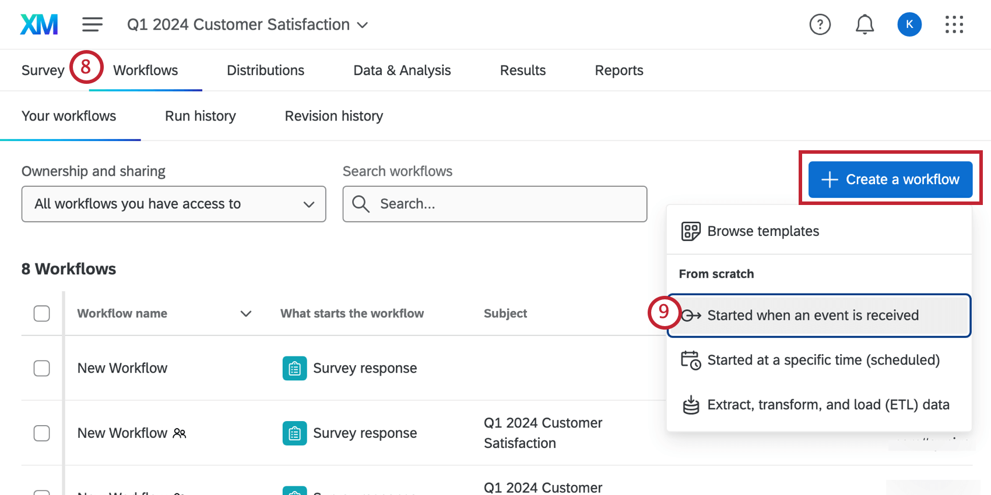Check the second New Workflow row checkbox
991x495 pixels.
click(x=41, y=433)
